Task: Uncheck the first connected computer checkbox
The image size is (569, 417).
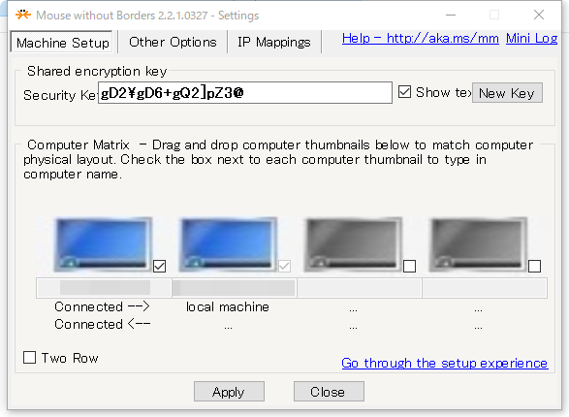Action: [160, 266]
